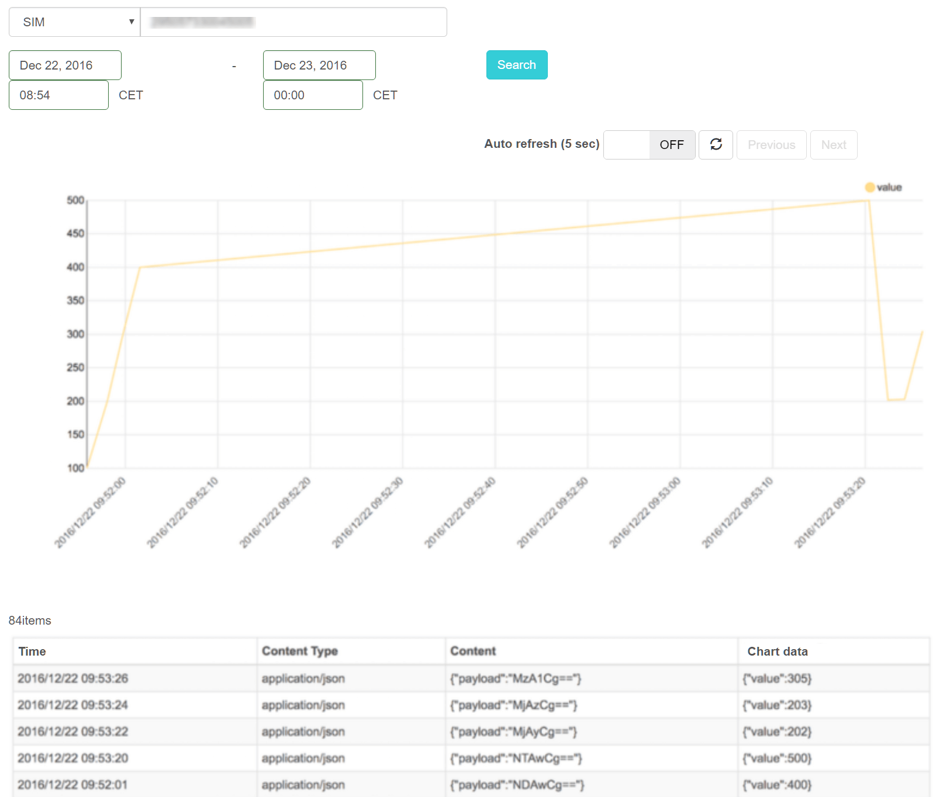Go to the Previous page of results
Screen dimensions: 943x797
[x=771, y=145]
